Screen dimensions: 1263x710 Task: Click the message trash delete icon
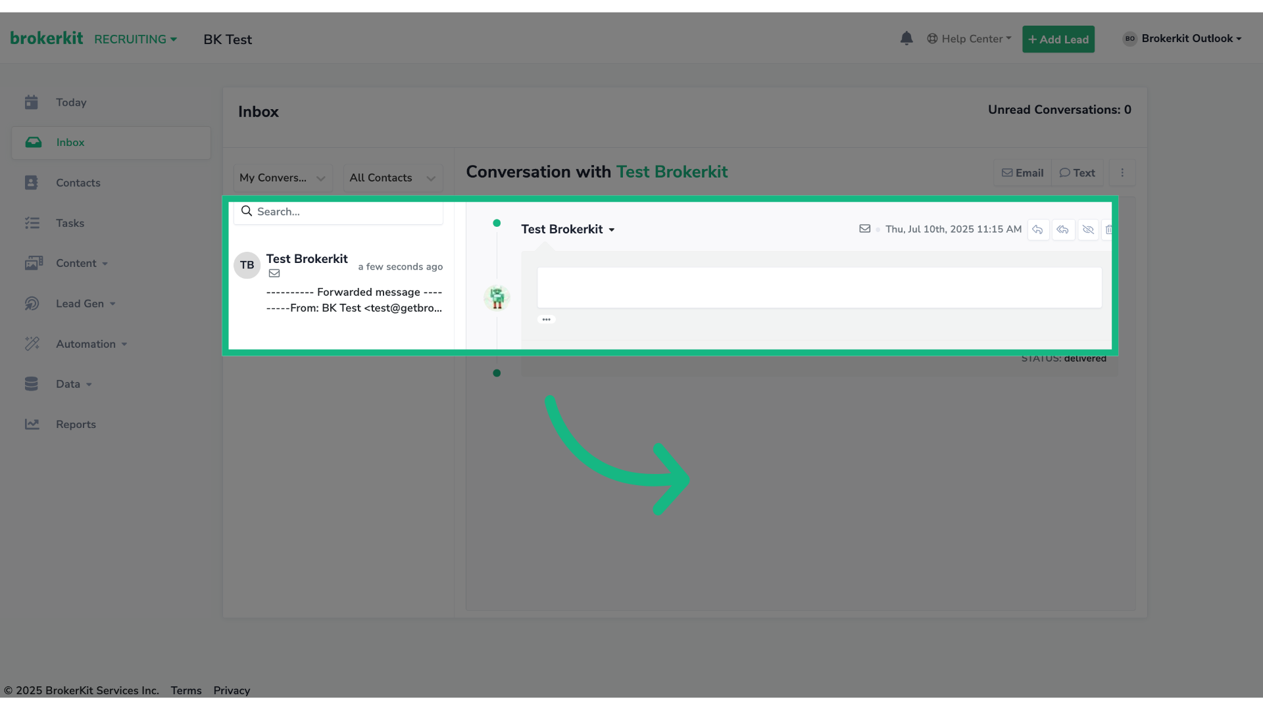(1108, 229)
